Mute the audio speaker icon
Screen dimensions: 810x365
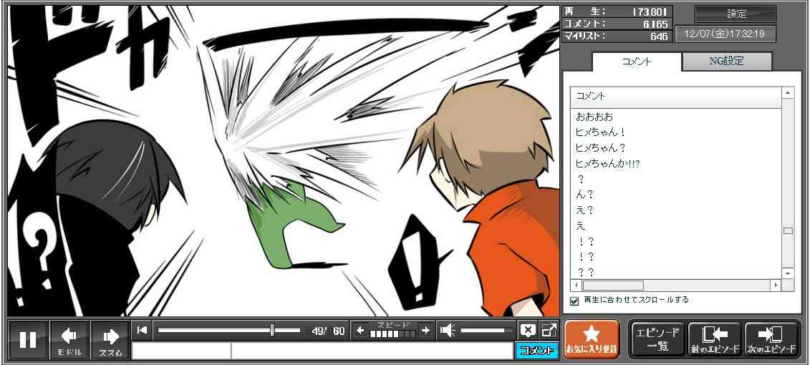[x=448, y=330]
